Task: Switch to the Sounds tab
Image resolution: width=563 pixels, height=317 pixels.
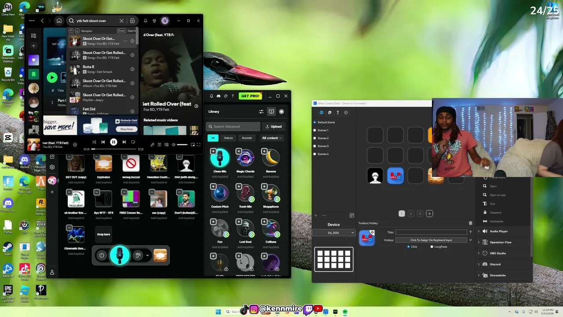Action: pos(247,138)
